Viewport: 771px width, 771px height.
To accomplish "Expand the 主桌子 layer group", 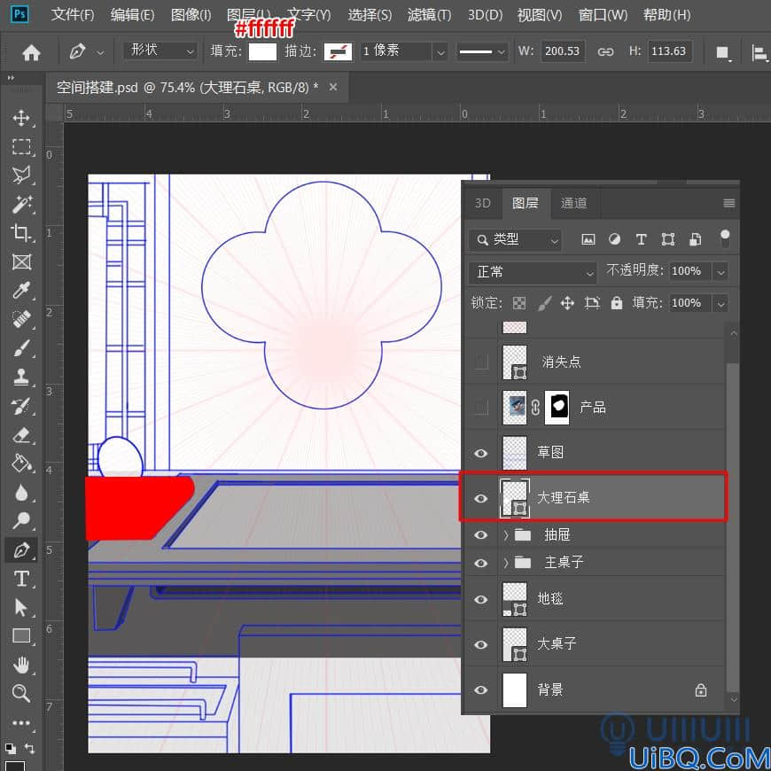I will 506,563.
